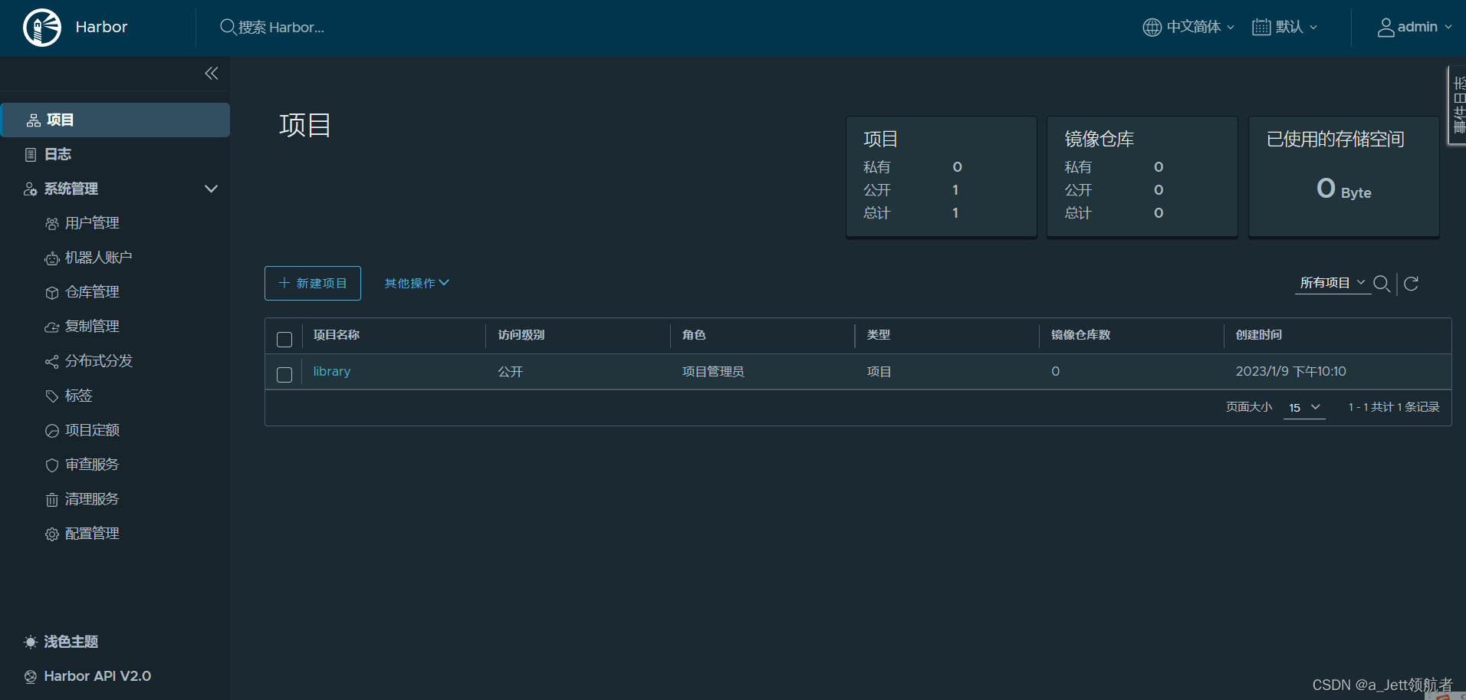The width and height of the screenshot is (1466, 700).
Task: Click the admin user avatar icon
Action: pyautogui.click(x=1385, y=28)
